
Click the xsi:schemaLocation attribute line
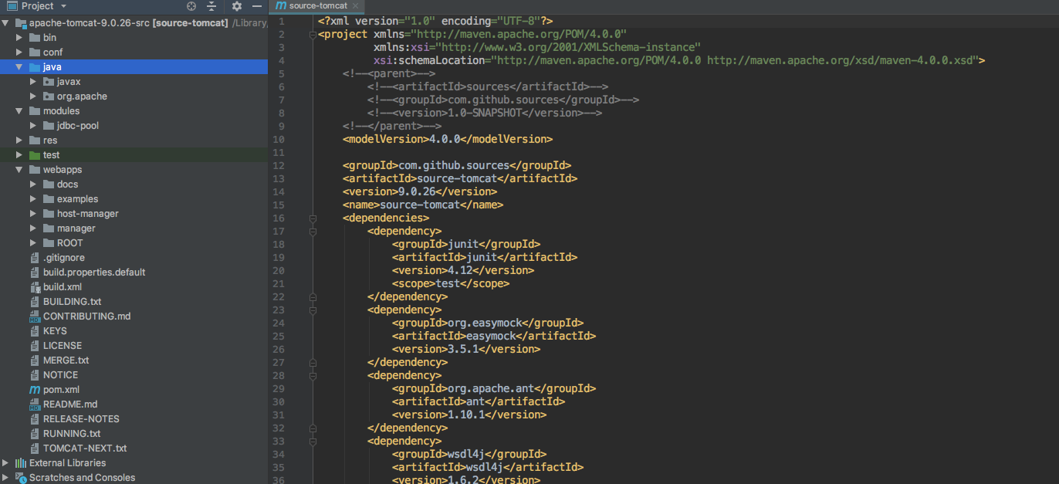click(x=679, y=60)
